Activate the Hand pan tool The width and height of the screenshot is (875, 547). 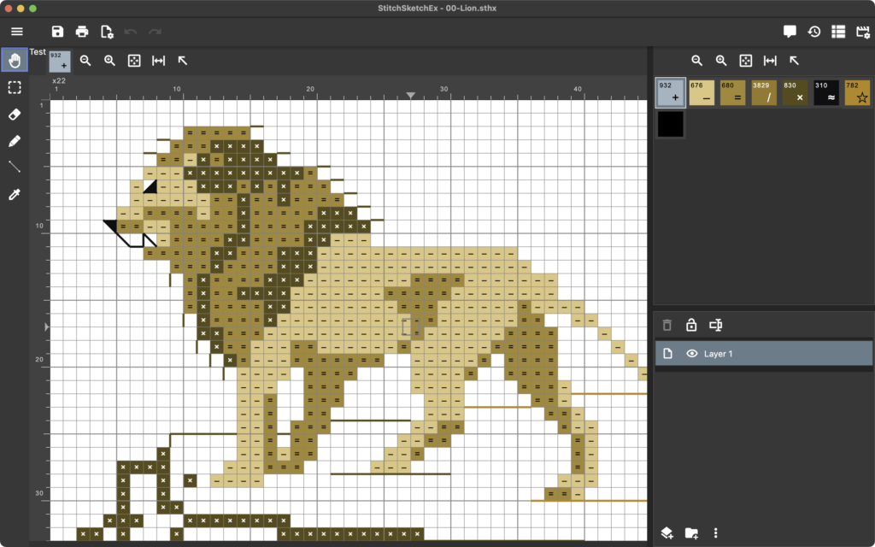(14, 60)
